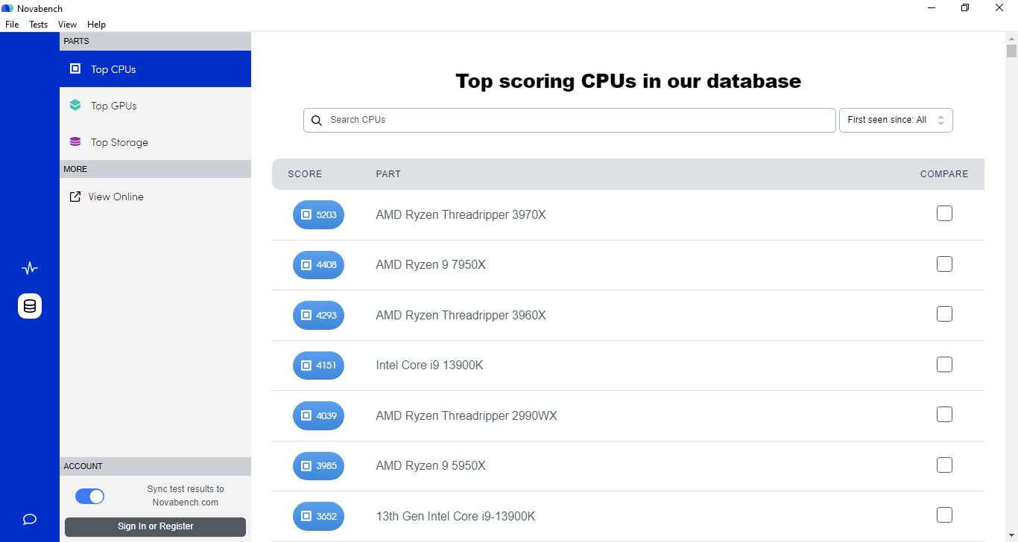
Task: Click AMD Ryzen Threadripper 3960X name
Action: tap(461, 315)
